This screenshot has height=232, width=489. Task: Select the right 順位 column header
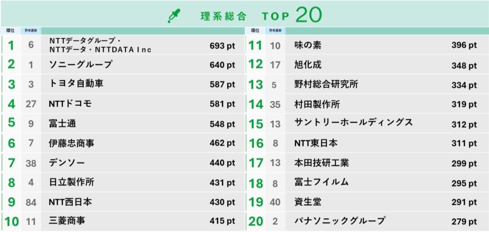point(256,31)
